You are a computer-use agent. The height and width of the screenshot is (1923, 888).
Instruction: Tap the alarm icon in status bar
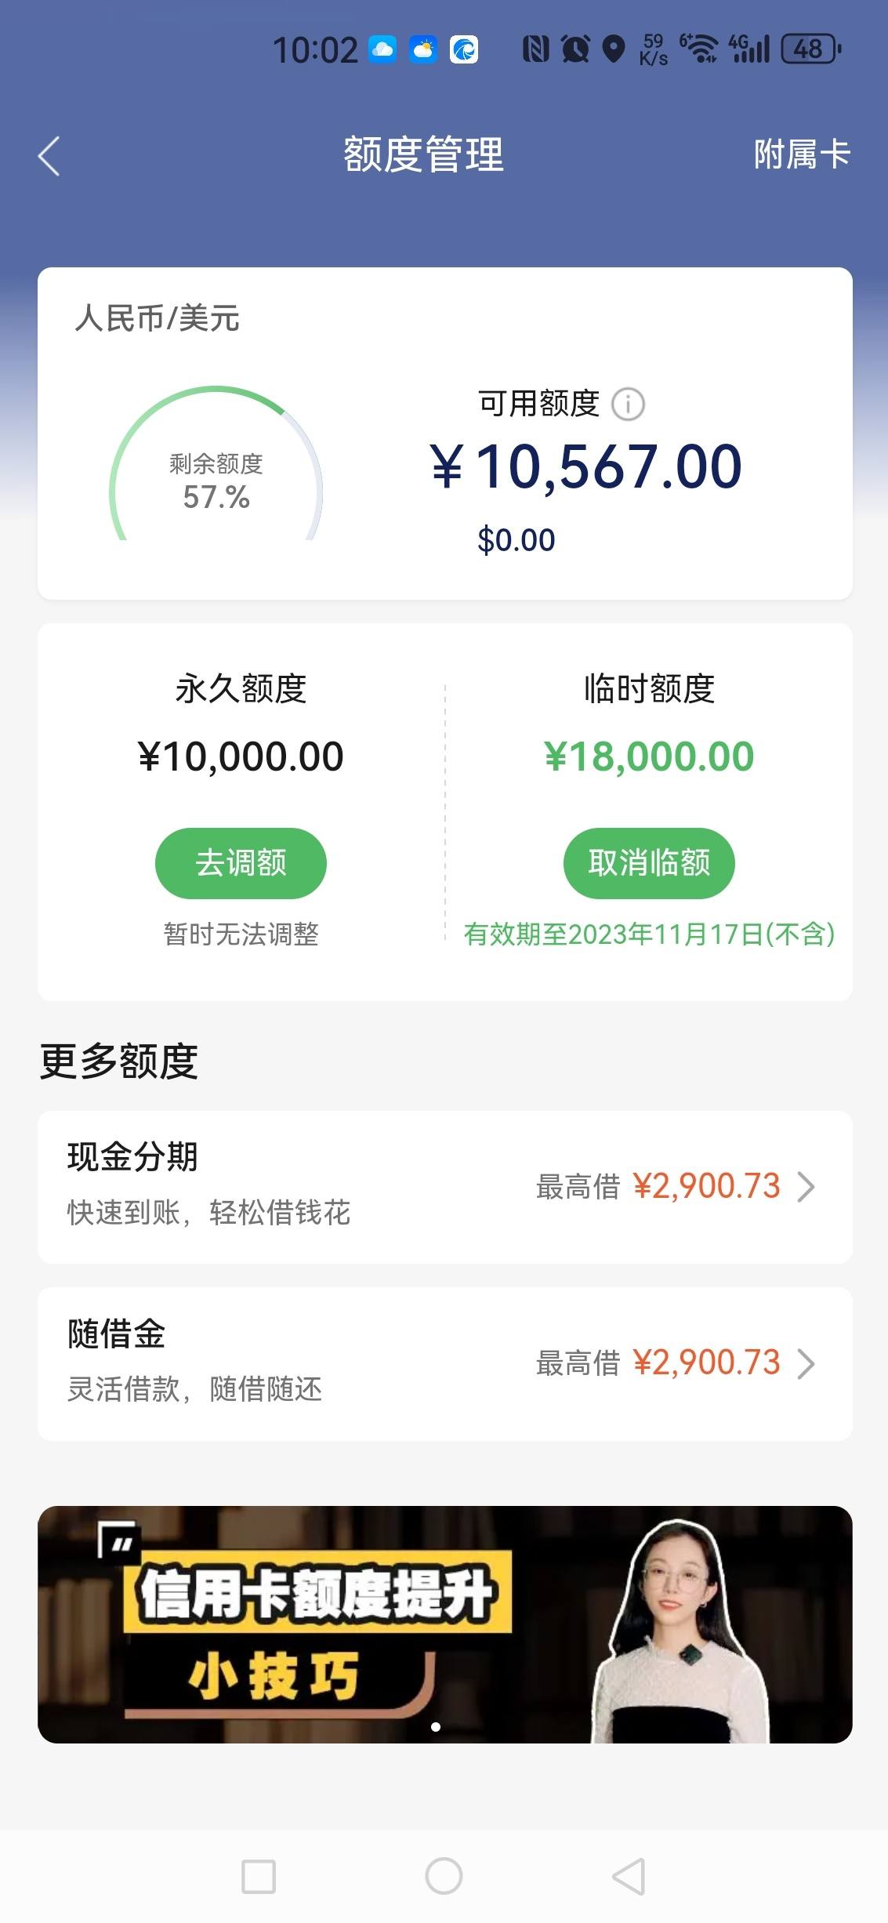(575, 49)
